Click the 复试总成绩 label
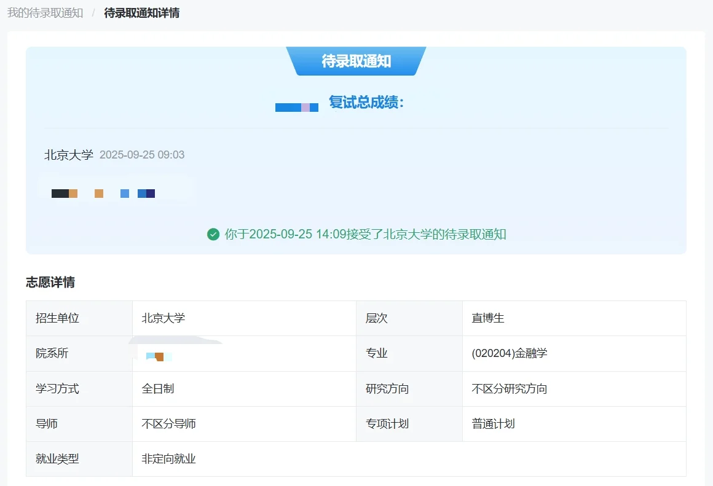 pos(366,102)
